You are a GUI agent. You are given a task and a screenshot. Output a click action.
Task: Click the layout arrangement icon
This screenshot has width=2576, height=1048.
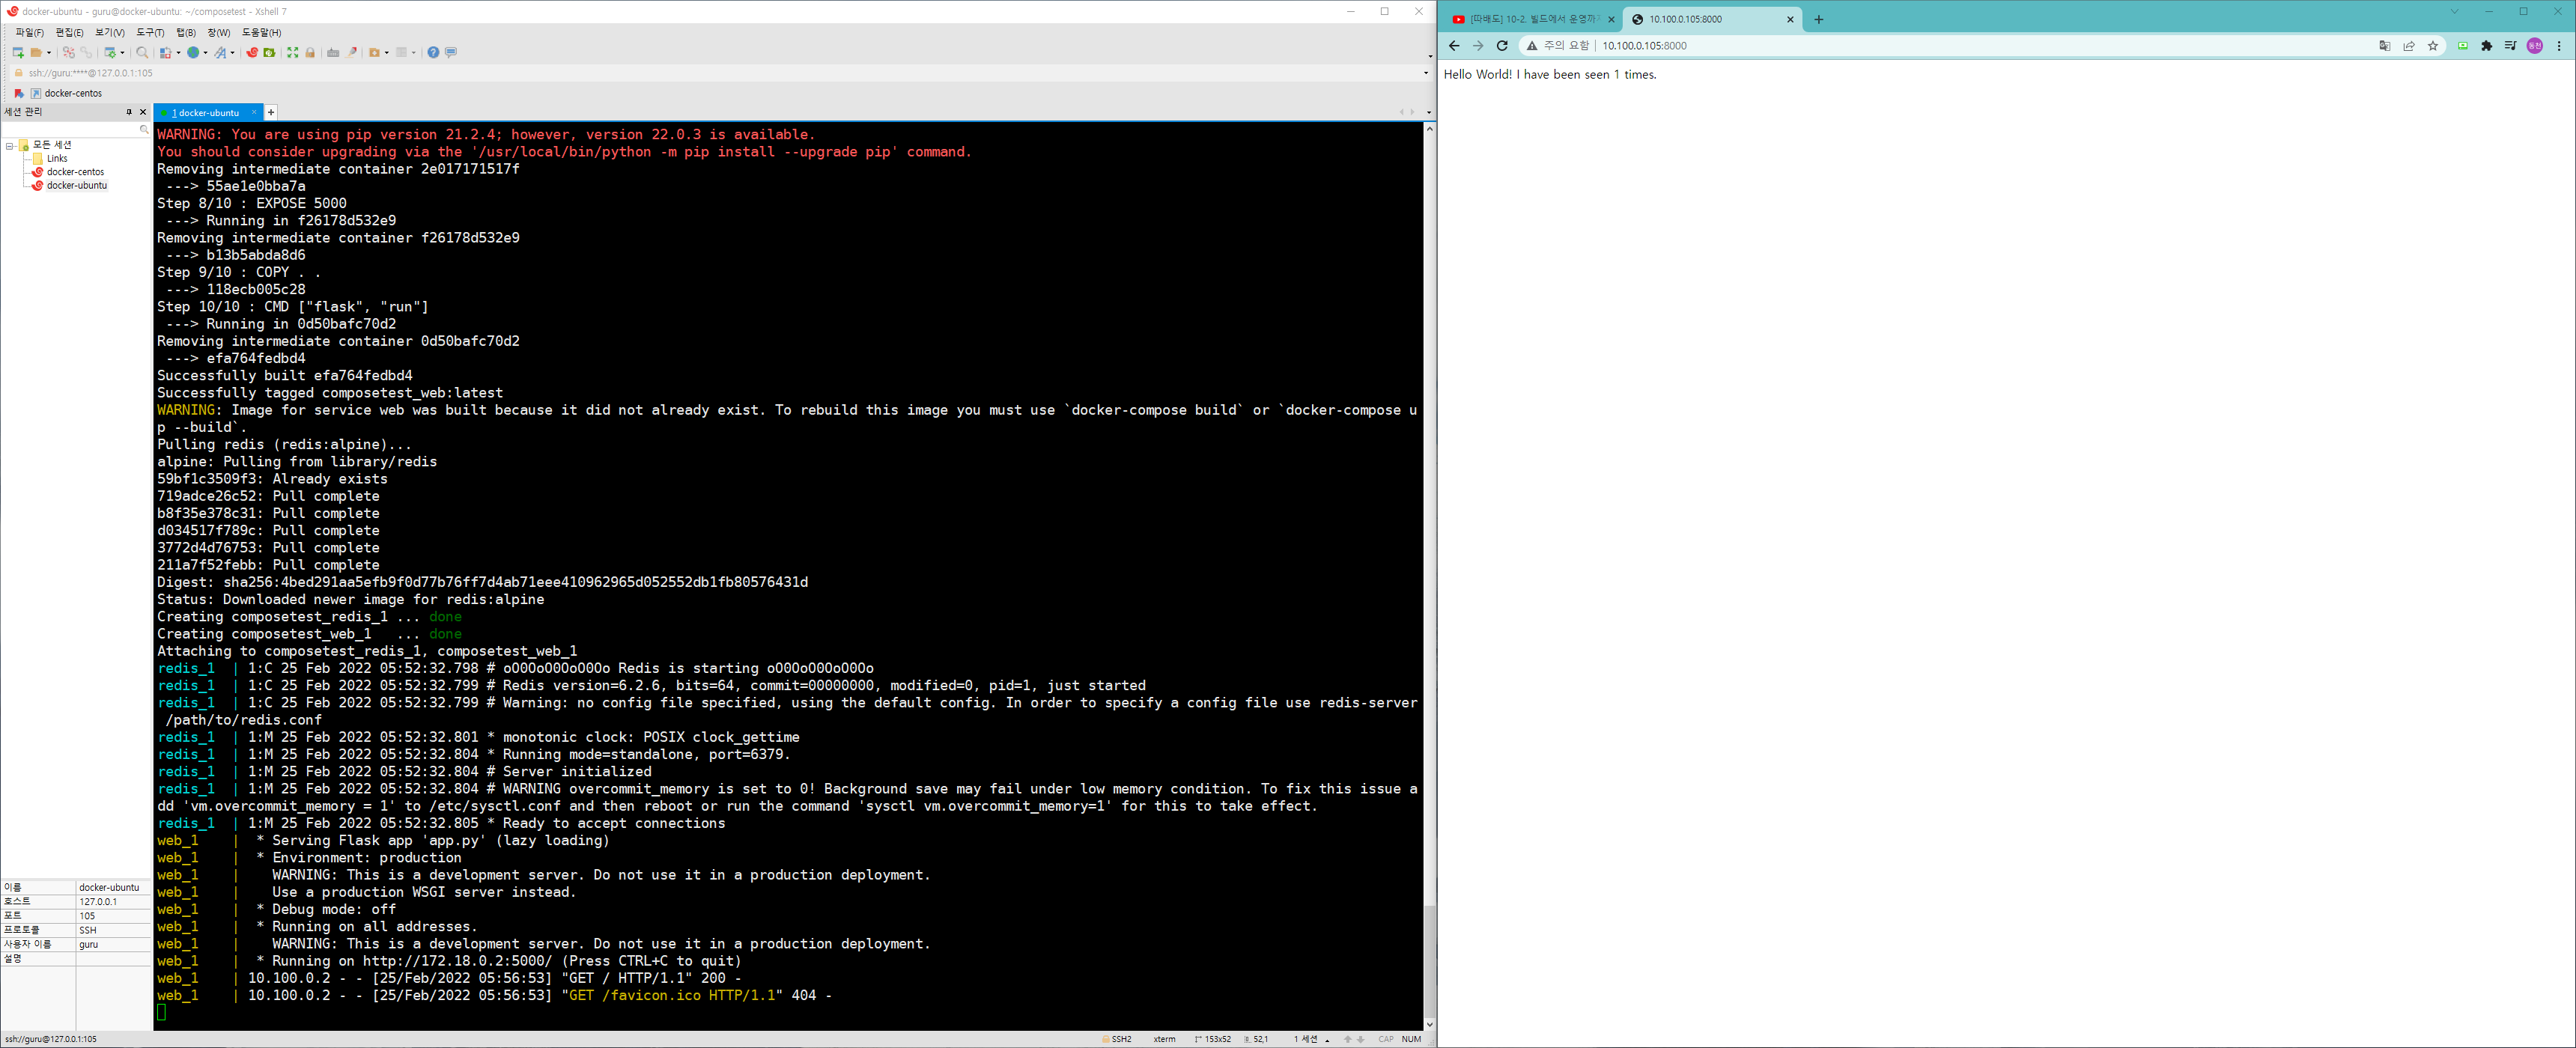pos(401,52)
